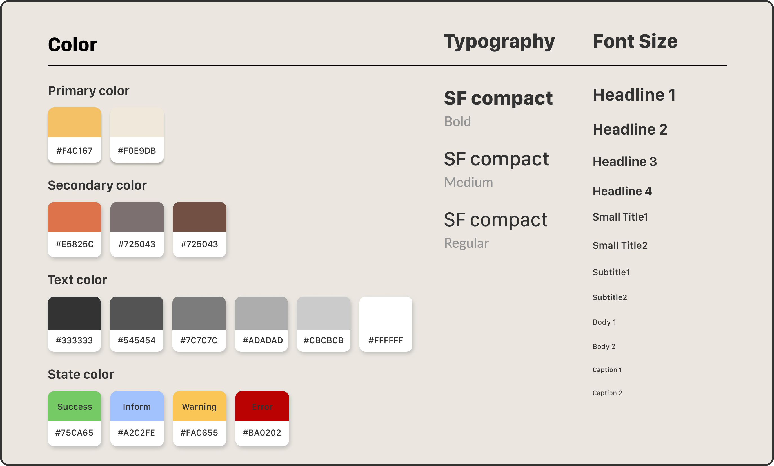Click the Headline 1 font size sample

[x=634, y=95]
